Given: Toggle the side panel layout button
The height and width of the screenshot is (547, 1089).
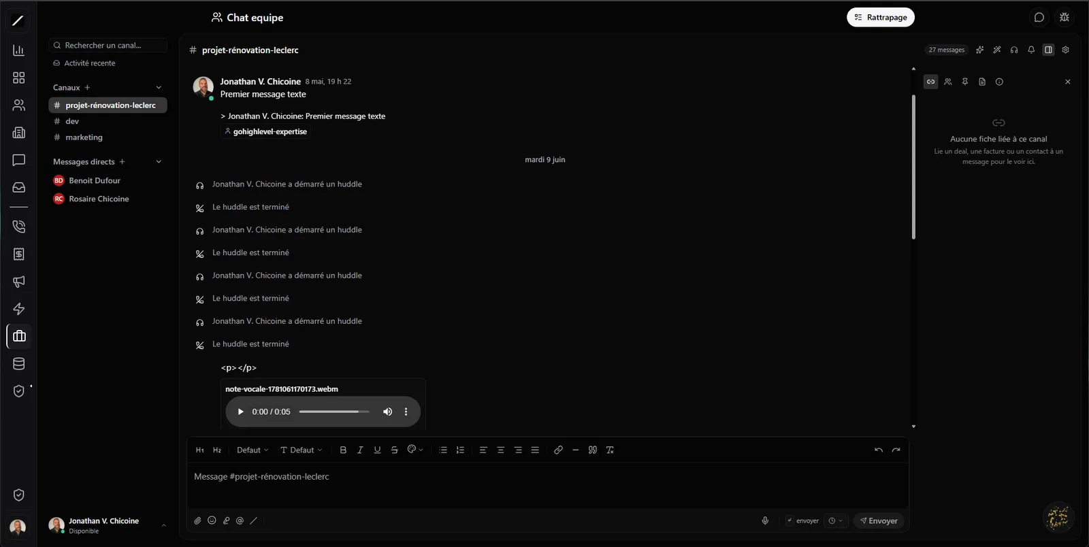Looking at the screenshot, I should click(1048, 50).
